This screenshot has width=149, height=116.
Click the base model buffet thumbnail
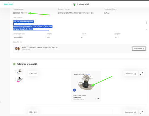[18, 49]
